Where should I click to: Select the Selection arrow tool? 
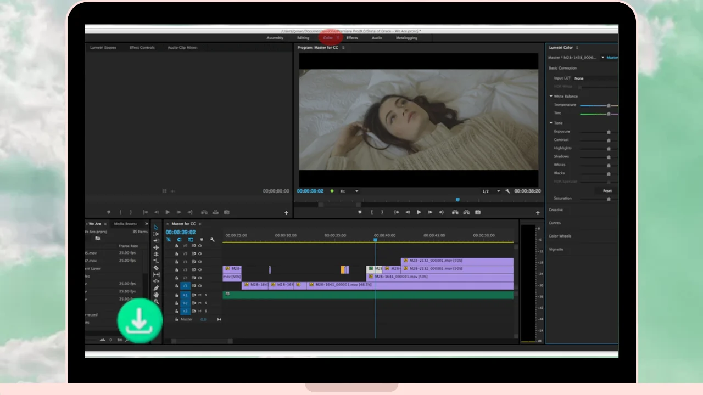156,227
